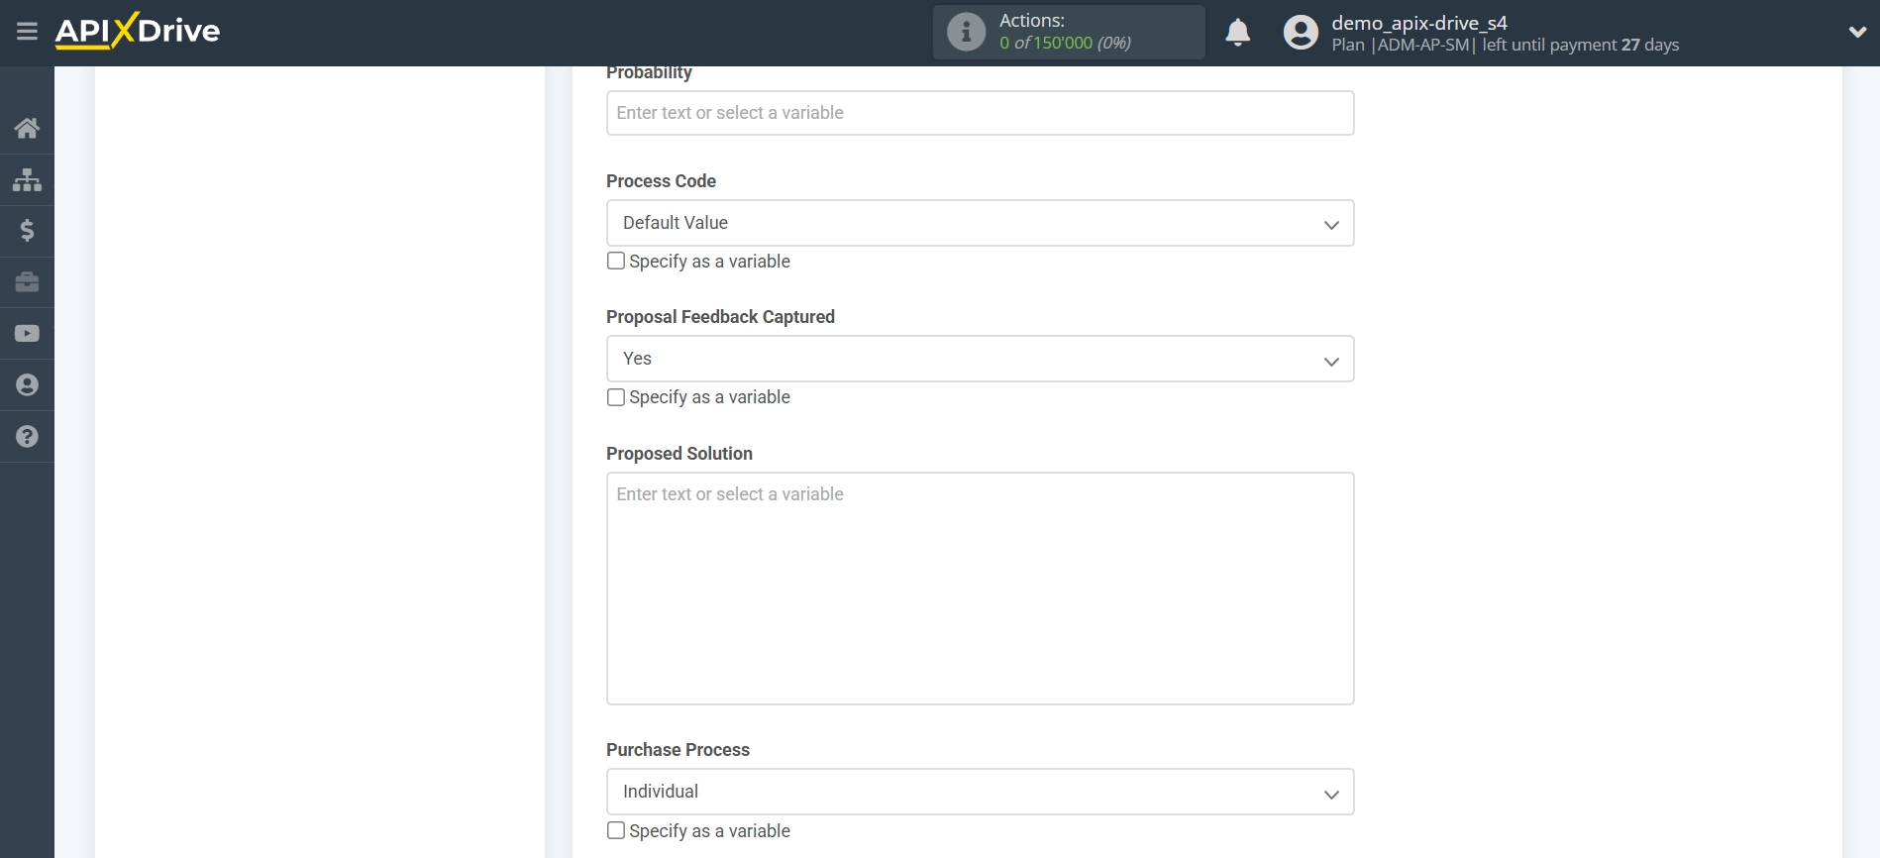The image size is (1880, 858).
Task: Open the Process Code dropdown
Action: [980, 223]
